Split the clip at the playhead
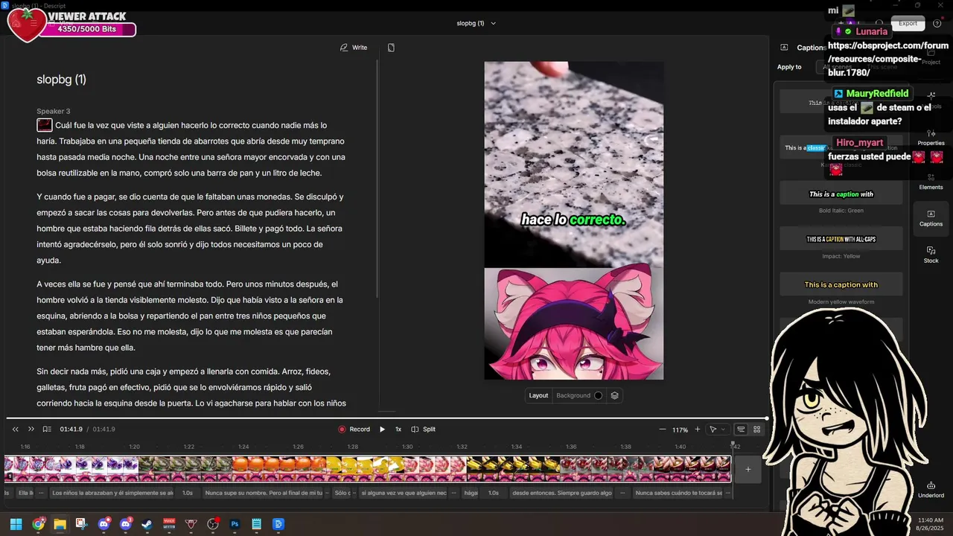This screenshot has height=536, width=953. coord(424,429)
